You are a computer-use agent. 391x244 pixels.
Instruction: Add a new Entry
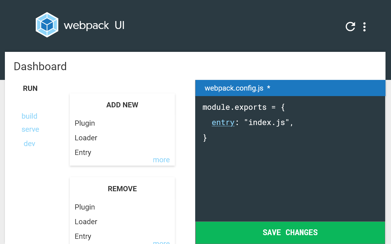pos(83,152)
